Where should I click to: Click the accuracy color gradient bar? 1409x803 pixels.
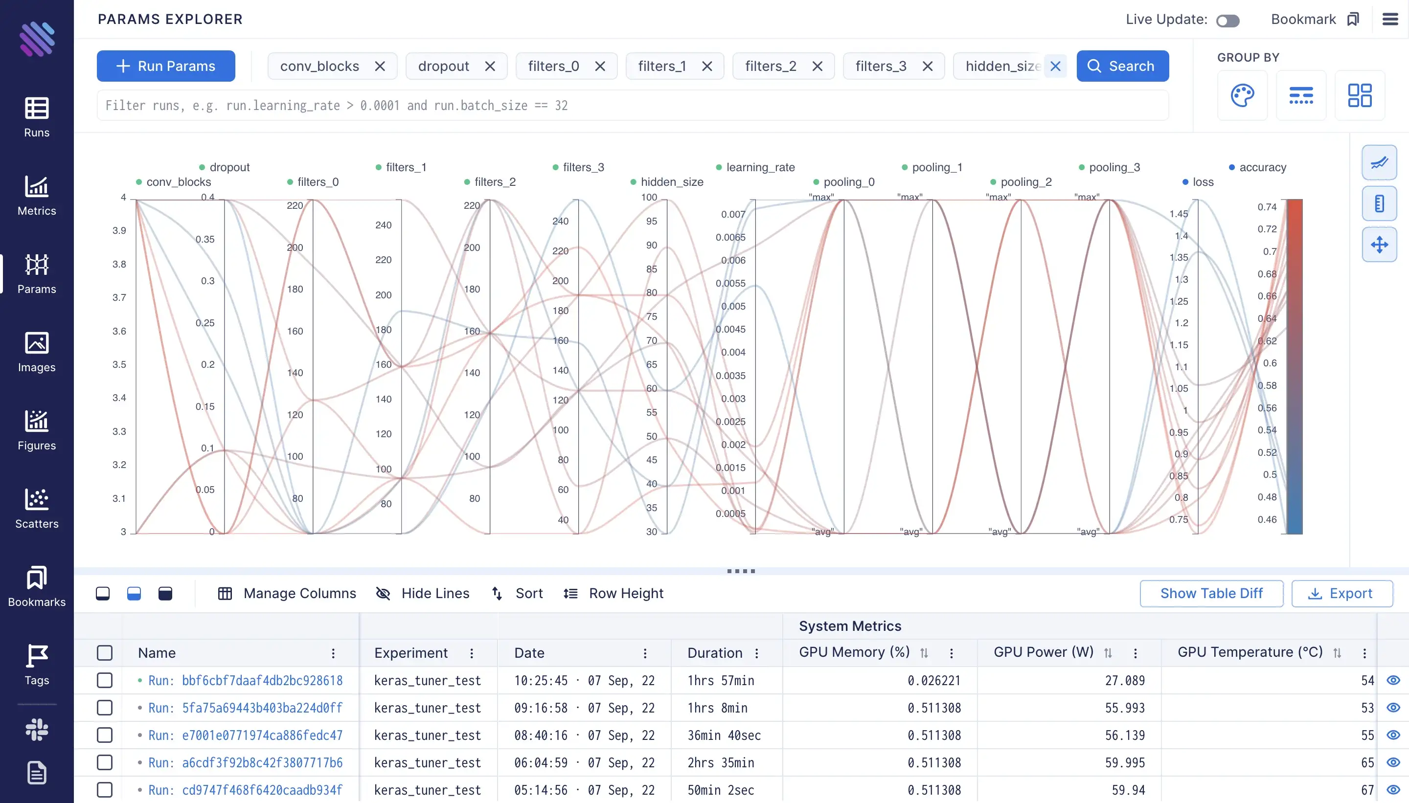[x=1294, y=367]
